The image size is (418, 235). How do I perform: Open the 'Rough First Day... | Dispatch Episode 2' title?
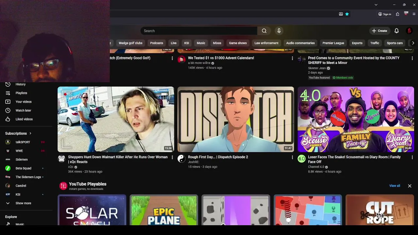[218, 157]
